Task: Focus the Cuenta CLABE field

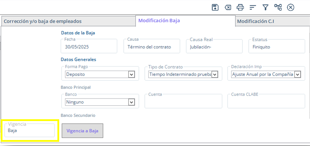Action: coord(266,102)
